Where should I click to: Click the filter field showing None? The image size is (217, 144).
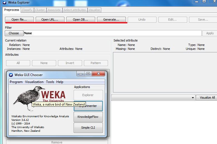pyautogui.click(x=112, y=33)
